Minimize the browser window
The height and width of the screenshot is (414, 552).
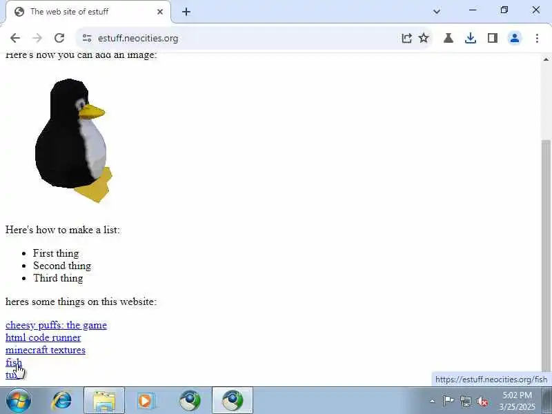coord(473,10)
